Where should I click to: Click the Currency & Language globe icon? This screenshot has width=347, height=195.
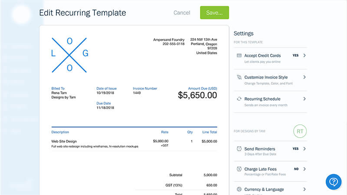click(x=239, y=189)
